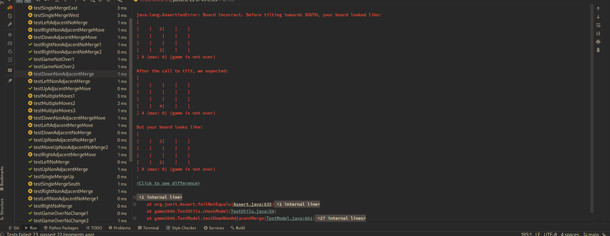
Task: Click the Rerun Failed Tests icon
Action: 10,8
